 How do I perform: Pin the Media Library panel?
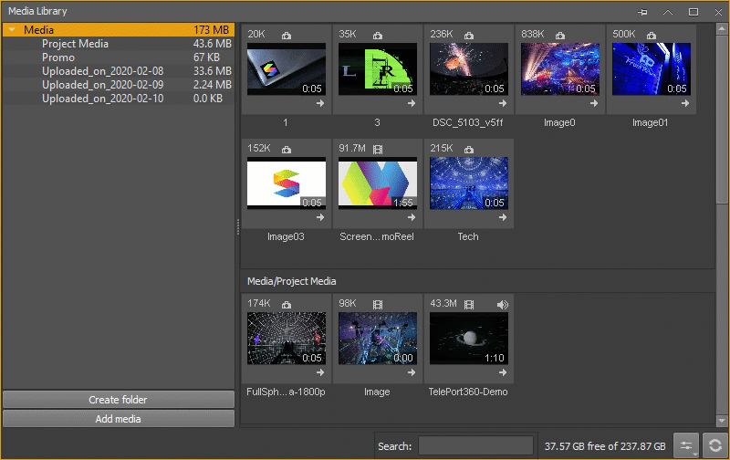[643, 12]
